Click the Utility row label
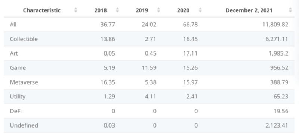The height and width of the screenshot is (135, 299). click(18, 97)
